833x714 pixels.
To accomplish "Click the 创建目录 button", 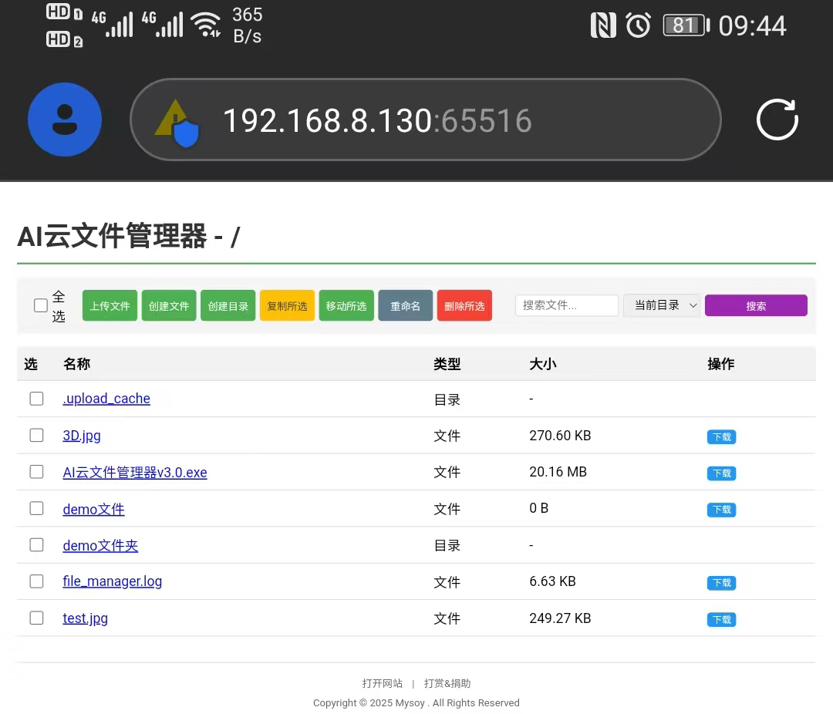I will coord(228,305).
